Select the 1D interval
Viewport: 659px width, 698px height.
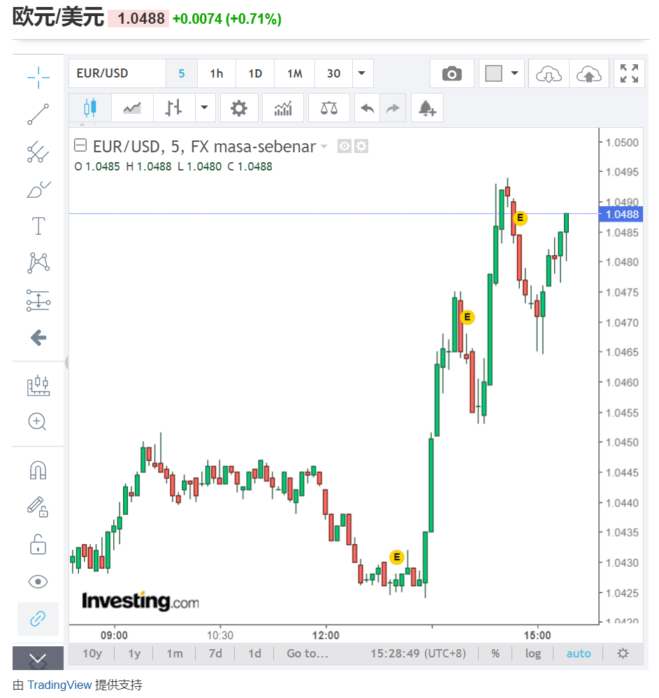coord(255,73)
